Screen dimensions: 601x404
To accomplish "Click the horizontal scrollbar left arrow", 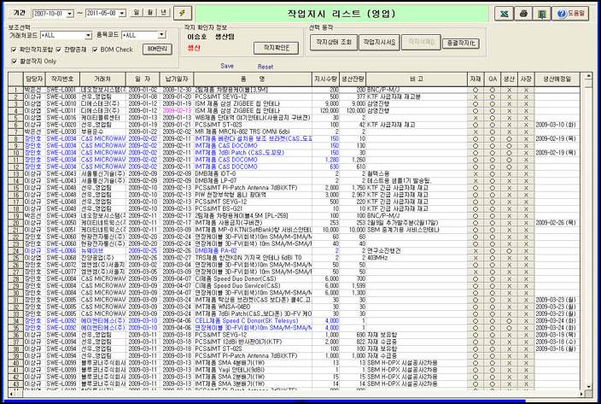I will tap(11, 394).
